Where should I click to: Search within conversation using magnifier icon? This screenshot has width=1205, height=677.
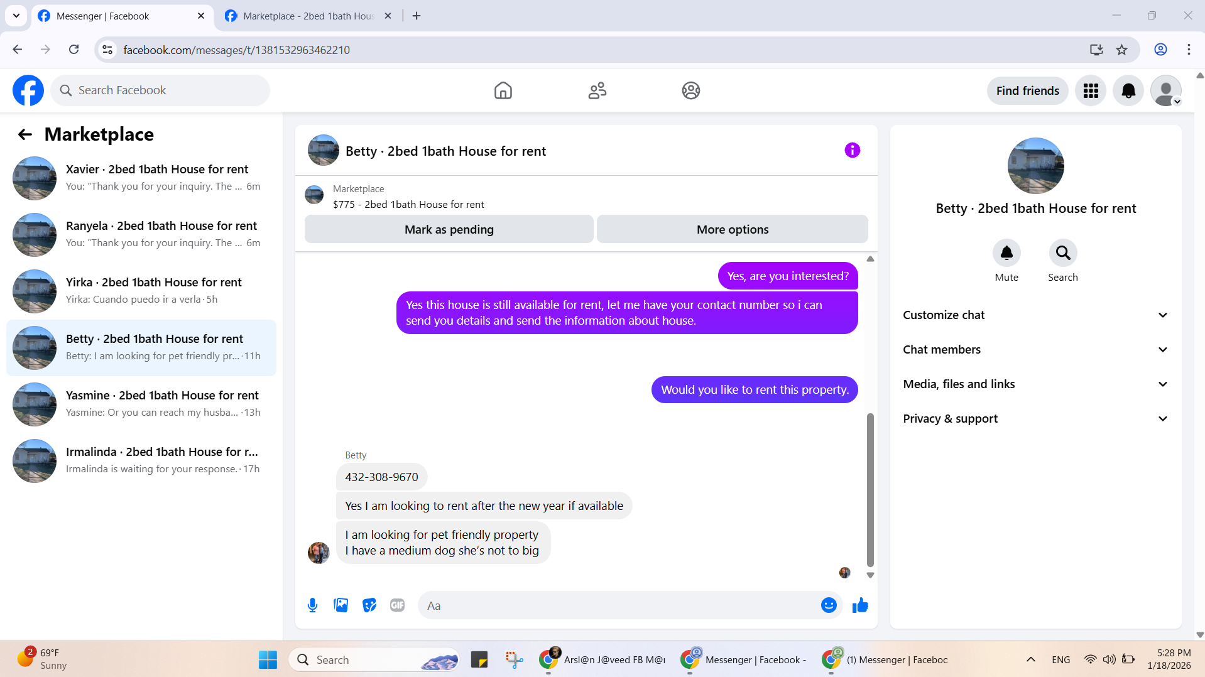tap(1063, 252)
